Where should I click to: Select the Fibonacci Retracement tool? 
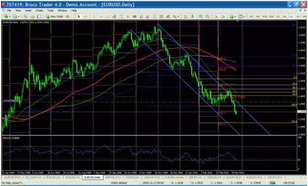(x=121, y=17)
